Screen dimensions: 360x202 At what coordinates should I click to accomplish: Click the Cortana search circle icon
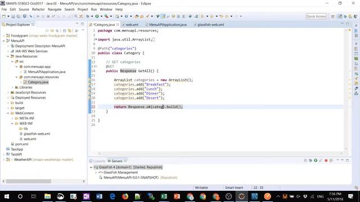[20, 196]
